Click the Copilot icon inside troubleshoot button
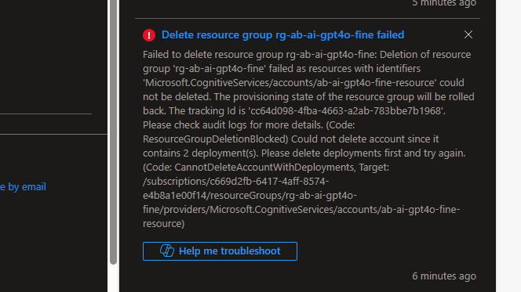521x292 pixels. point(167,251)
